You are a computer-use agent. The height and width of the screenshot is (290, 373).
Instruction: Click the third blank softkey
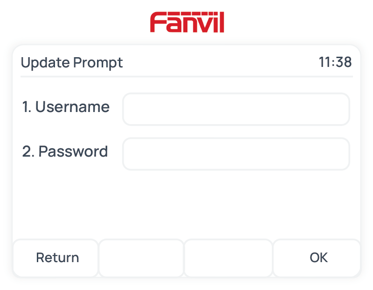[x=228, y=257]
